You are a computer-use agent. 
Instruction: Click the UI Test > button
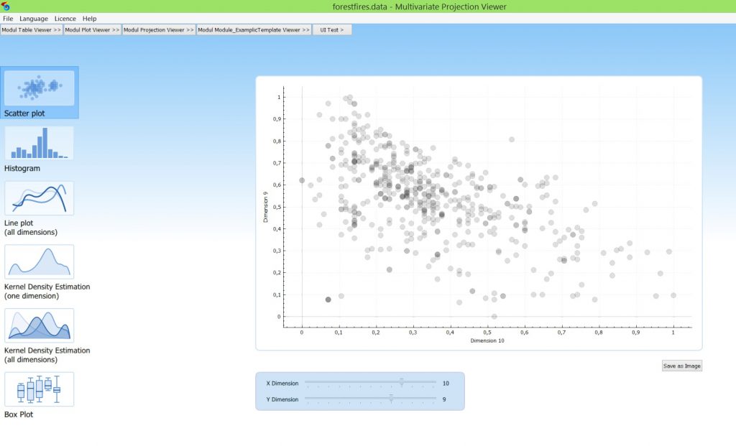(332, 30)
